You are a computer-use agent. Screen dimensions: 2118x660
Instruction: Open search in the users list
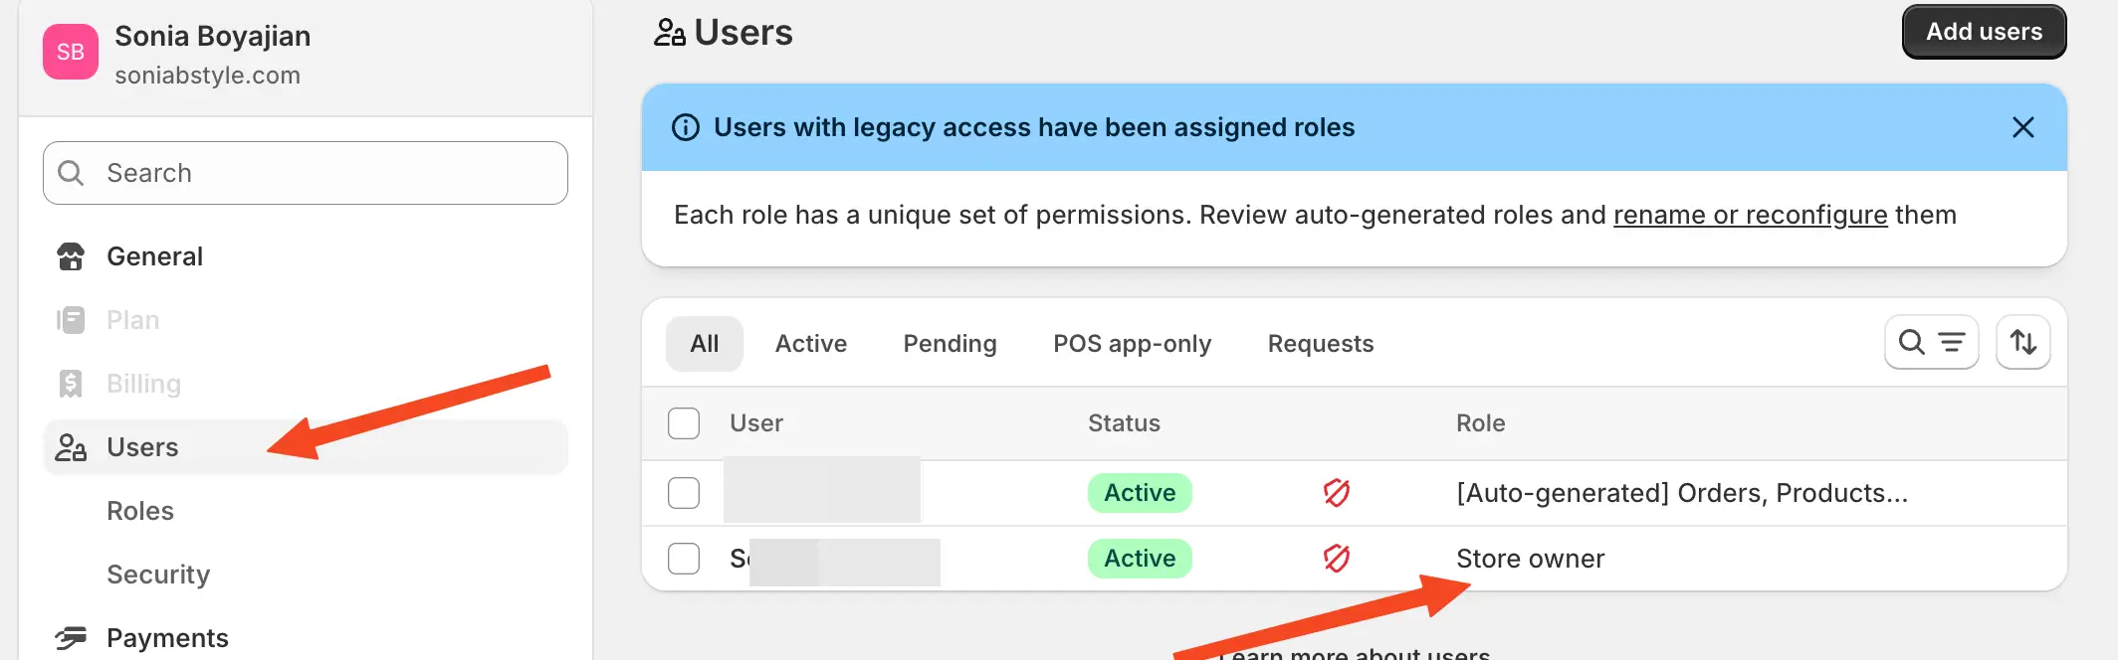coord(1911,342)
